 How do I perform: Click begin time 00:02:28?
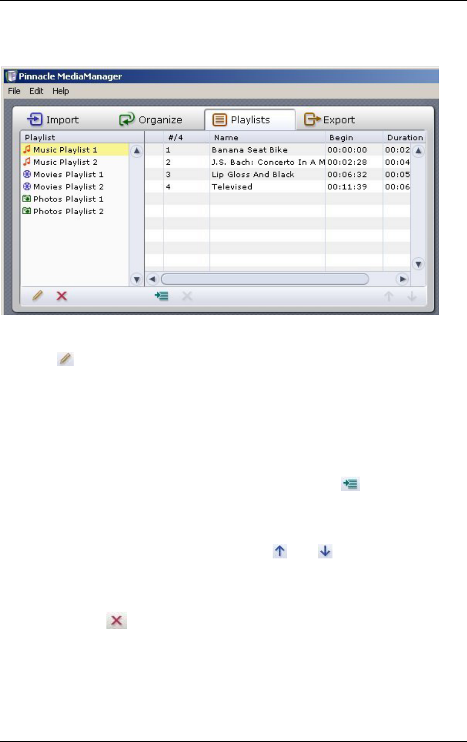tap(347, 162)
